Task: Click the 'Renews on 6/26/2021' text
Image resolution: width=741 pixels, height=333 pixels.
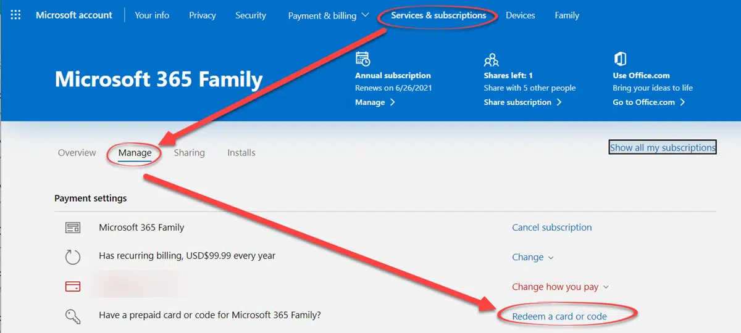Action: [x=393, y=88]
